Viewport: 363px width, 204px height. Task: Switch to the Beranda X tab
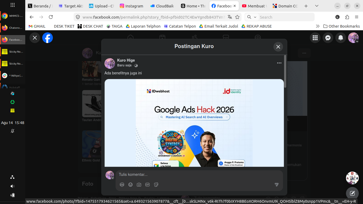pos(41,6)
